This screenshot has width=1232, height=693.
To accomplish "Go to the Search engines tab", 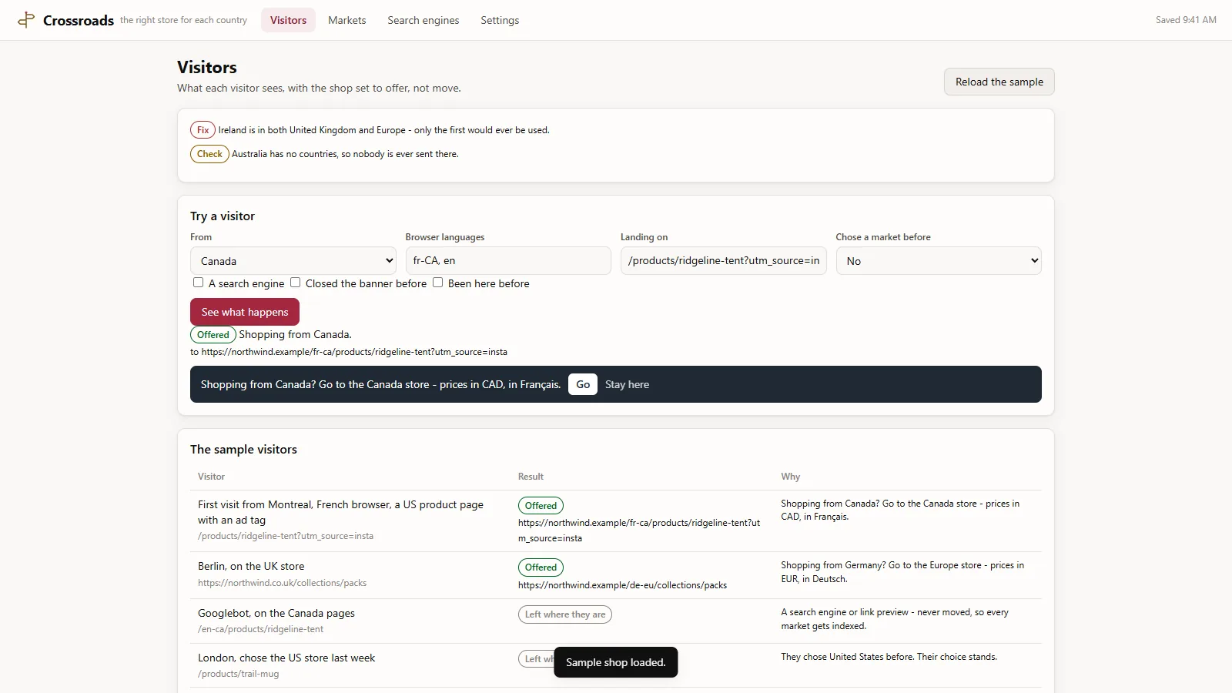I will coord(423,20).
